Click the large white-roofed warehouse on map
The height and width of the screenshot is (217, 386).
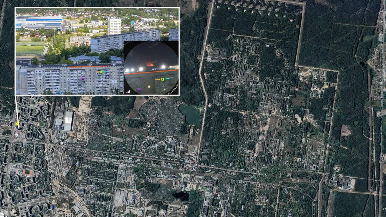(68, 121)
